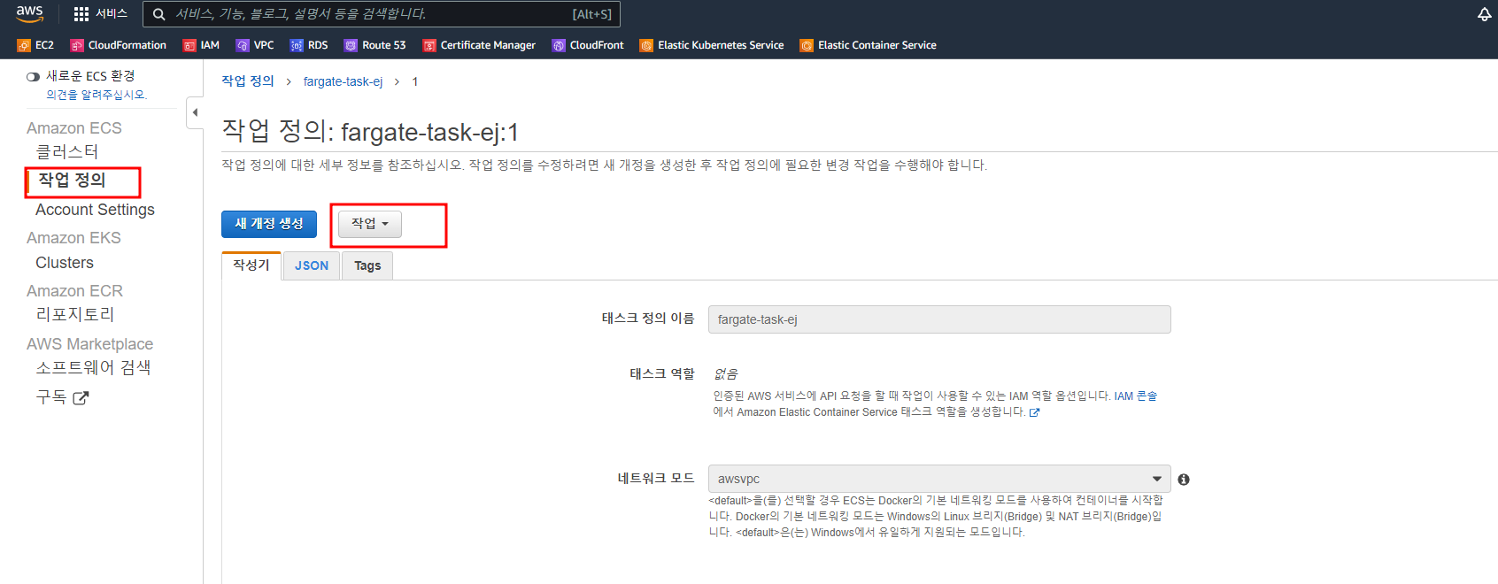Open Route 53 shortcut in favorites bar

(x=375, y=45)
